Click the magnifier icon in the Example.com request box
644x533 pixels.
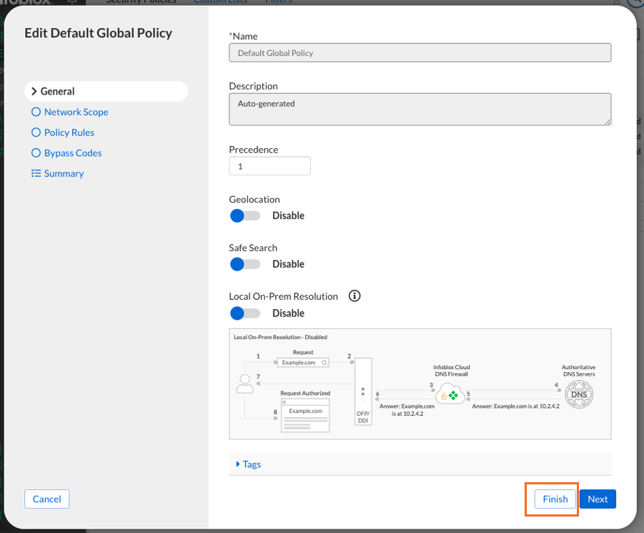point(324,363)
